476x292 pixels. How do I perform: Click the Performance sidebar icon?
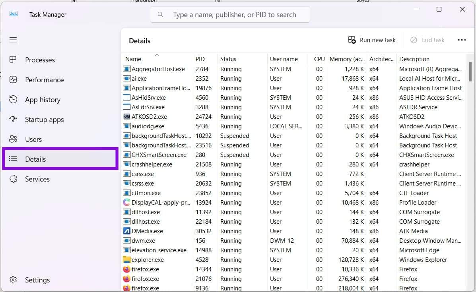(13, 80)
